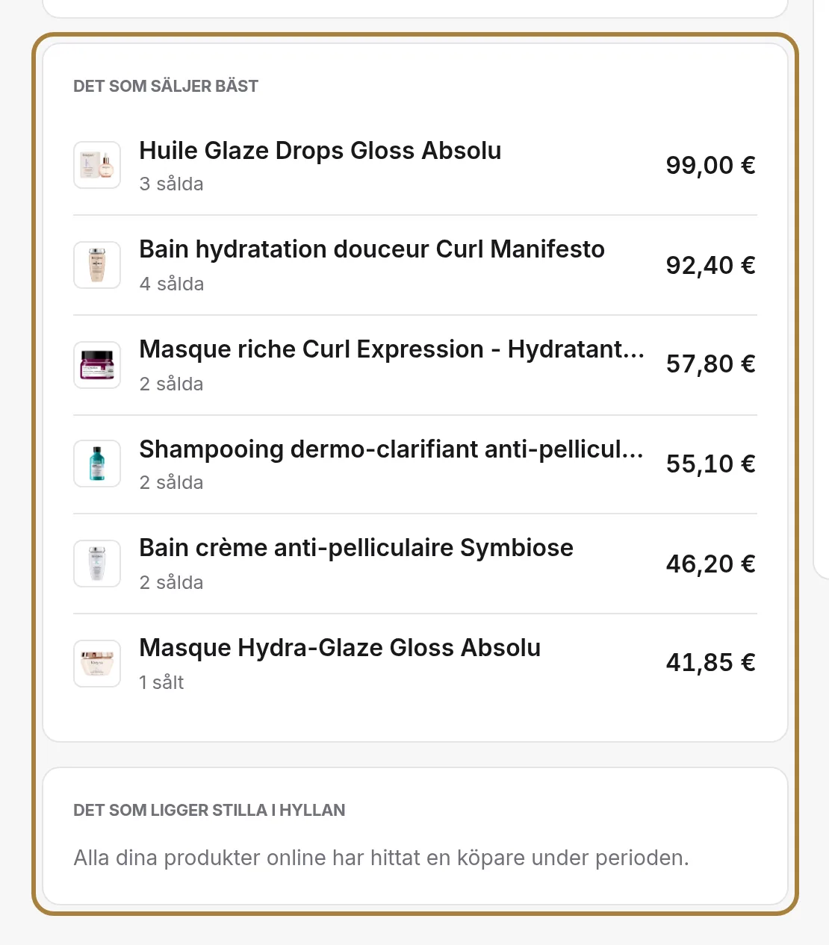Click the Bain crème Symbiose bottle image
The width and height of the screenshot is (829, 945).
pos(97,564)
